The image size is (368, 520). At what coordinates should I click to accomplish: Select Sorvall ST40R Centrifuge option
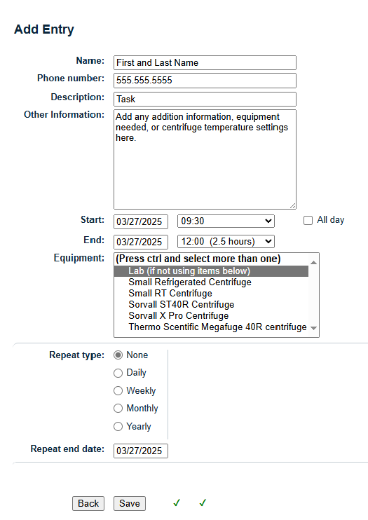click(x=211, y=304)
